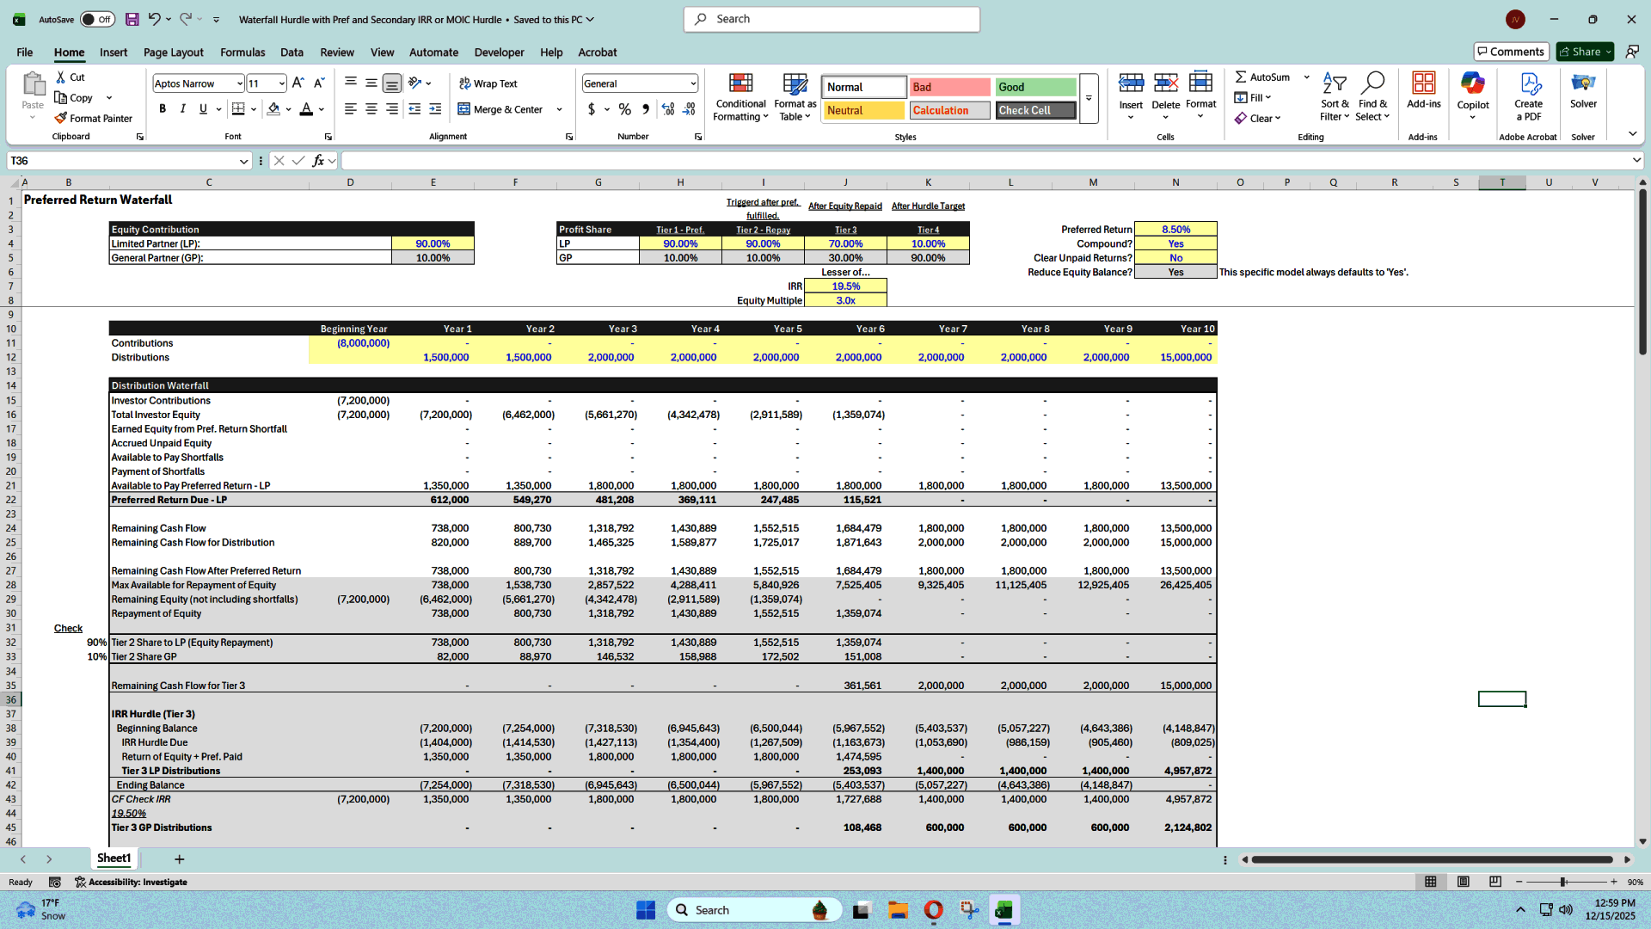Click the Merge & Center icon
This screenshot has height=929, width=1651.
tap(463, 109)
